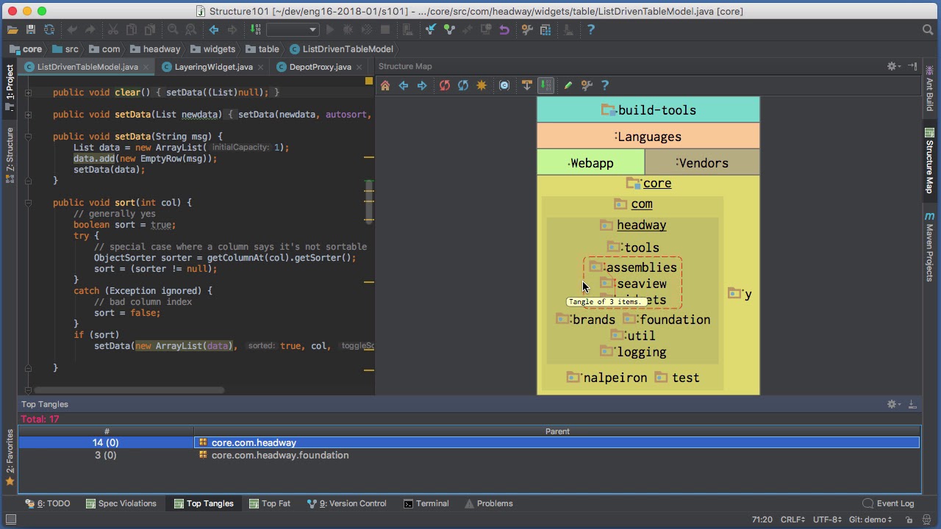Click the orange star icon in Structure Map toolbar
The height and width of the screenshot is (529, 941).
tap(482, 85)
